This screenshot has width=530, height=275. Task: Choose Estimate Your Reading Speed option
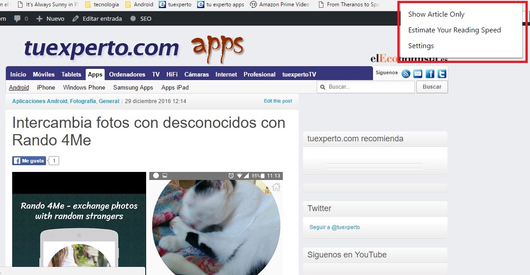pos(454,30)
